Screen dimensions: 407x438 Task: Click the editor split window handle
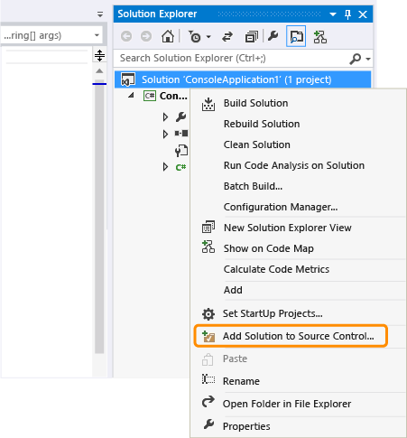coord(99,55)
